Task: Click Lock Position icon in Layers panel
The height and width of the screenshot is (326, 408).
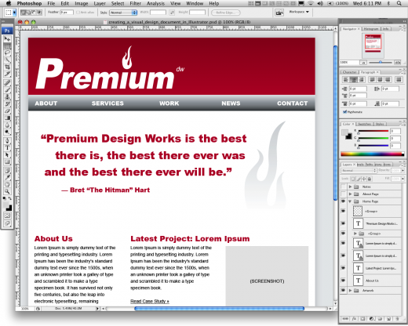Action: click(364, 179)
